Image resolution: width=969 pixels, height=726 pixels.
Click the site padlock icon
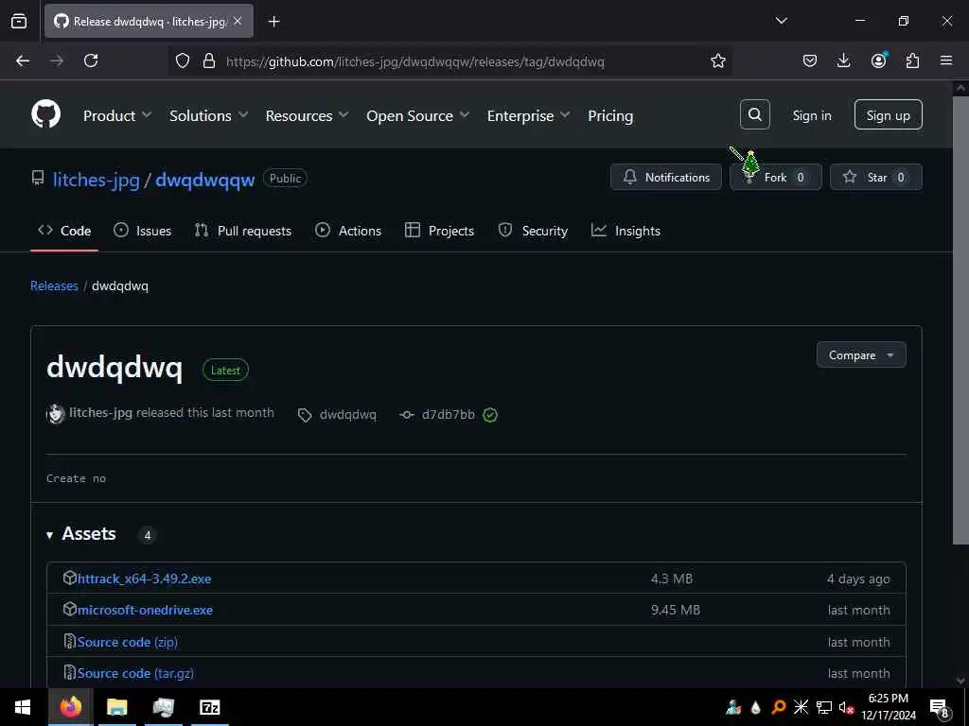click(x=209, y=60)
